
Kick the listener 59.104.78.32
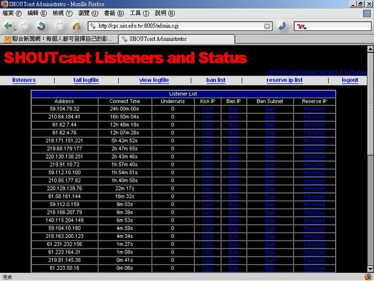click(208, 109)
